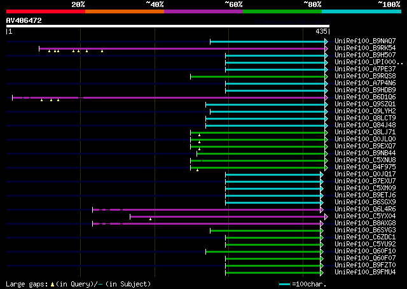Viewport: 407px width, 289px height.
Task: Click the UniRef100_B9FMU4 label
Action: pyautogui.click(x=365, y=272)
